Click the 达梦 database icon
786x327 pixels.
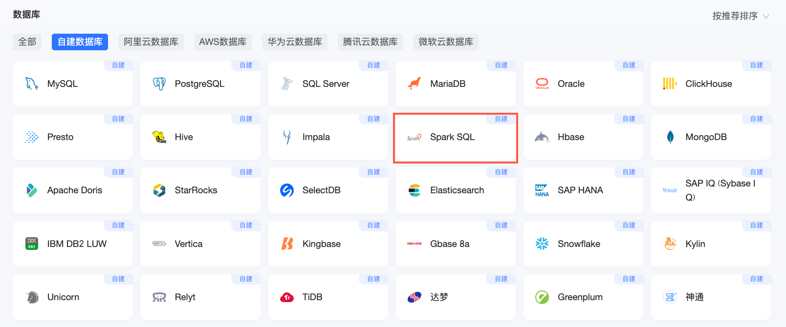(x=415, y=297)
